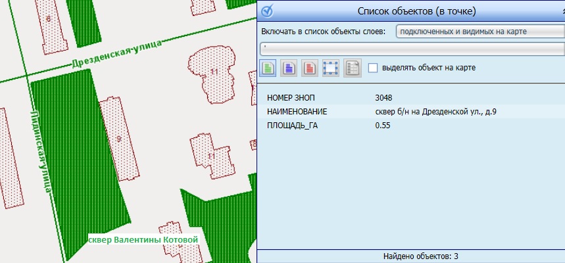This screenshot has height=263, width=565.
Task: Click the green document icon in toolbar
Action: 268,68
